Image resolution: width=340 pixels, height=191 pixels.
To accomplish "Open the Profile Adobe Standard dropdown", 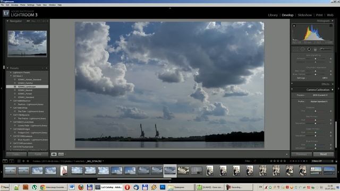I will (319, 101).
